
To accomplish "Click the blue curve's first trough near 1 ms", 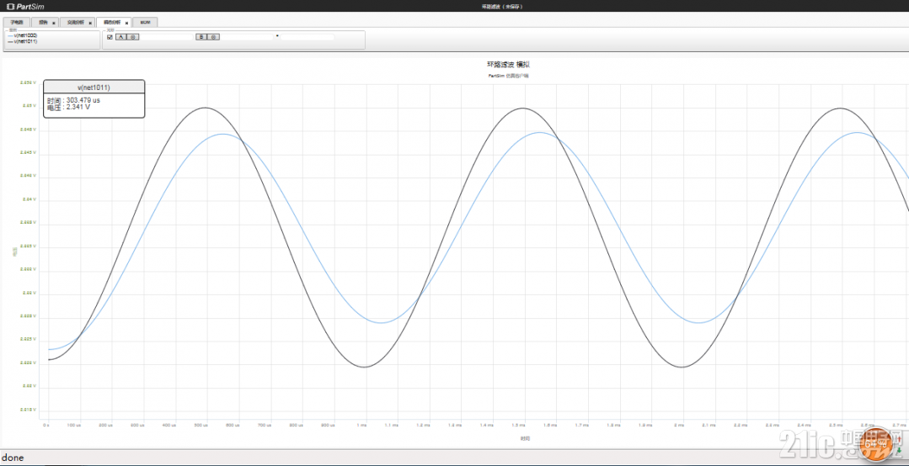I will tap(380, 322).
